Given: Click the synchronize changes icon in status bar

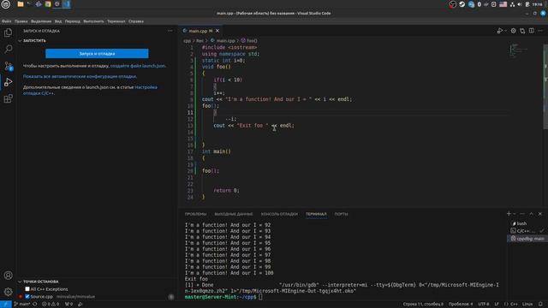Looking at the screenshot, I should pos(35,305).
